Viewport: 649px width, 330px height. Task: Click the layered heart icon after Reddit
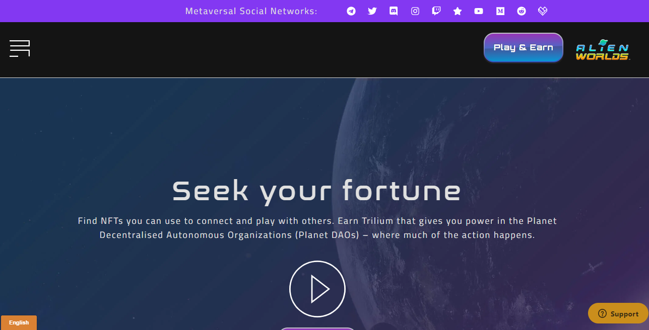[543, 11]
